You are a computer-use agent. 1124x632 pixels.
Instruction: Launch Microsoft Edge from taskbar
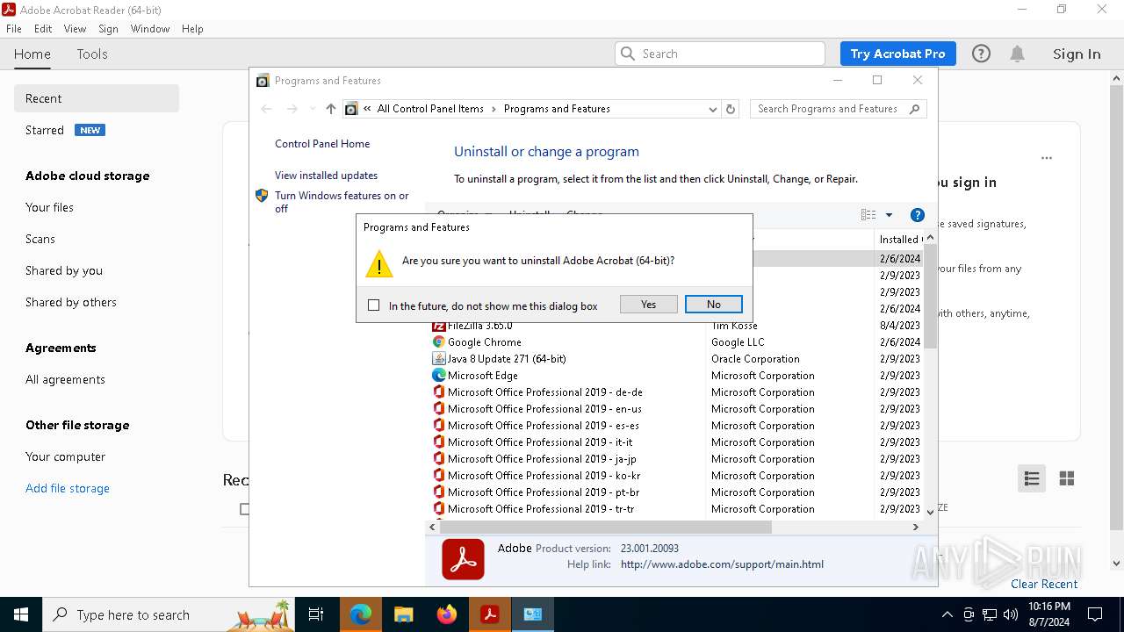click(361, 614)
